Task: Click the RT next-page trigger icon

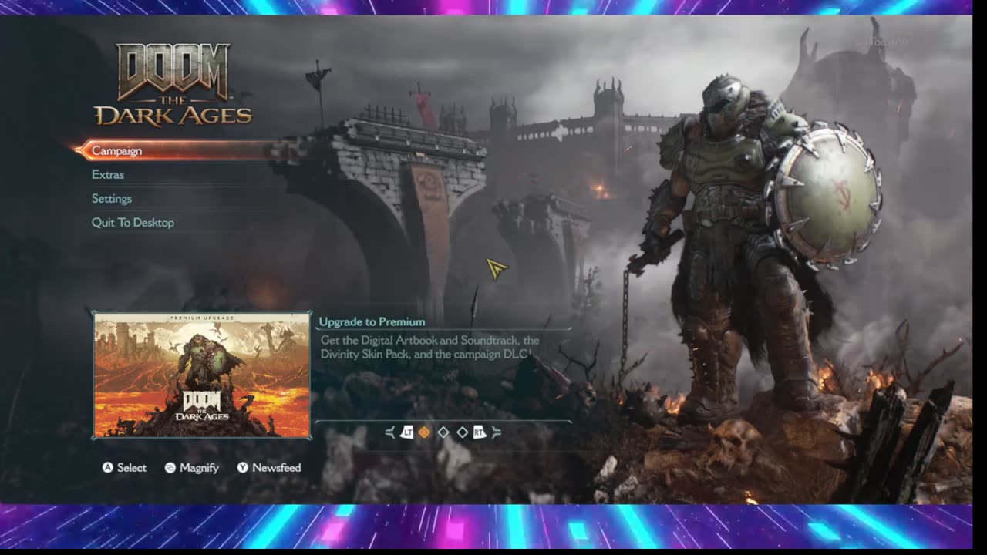Action: (x=479, y=432)
